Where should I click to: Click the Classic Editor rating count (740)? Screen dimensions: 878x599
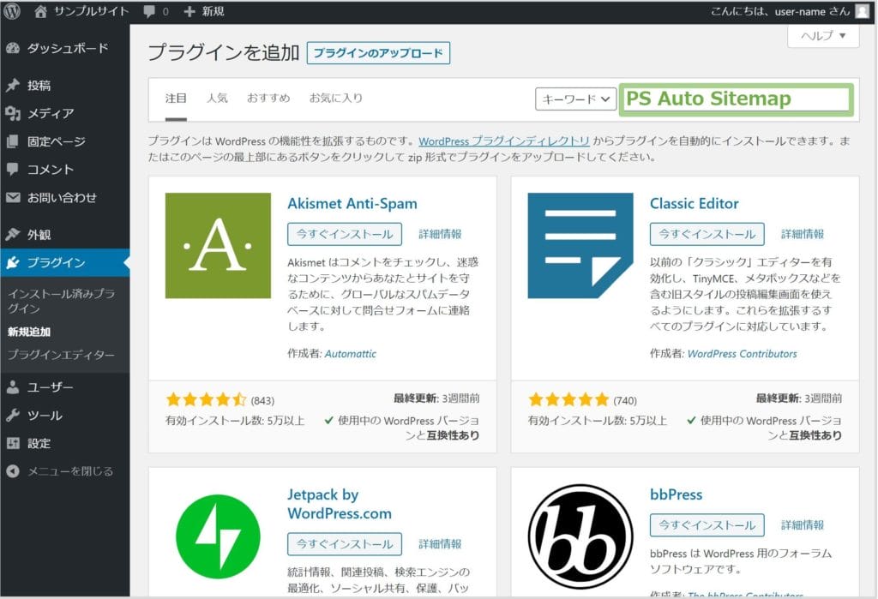[625, 400]
